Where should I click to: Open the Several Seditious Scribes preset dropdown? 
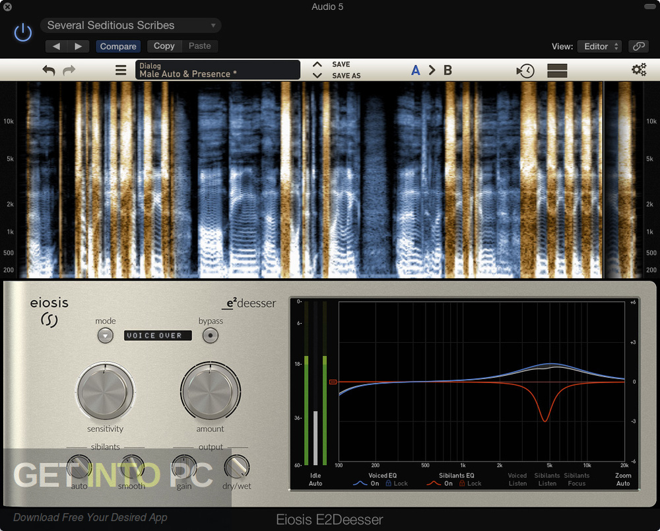(131, 25)
